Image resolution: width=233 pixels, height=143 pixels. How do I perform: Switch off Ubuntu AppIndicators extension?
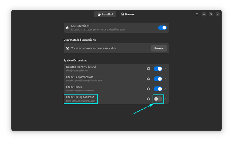[158, 79]
